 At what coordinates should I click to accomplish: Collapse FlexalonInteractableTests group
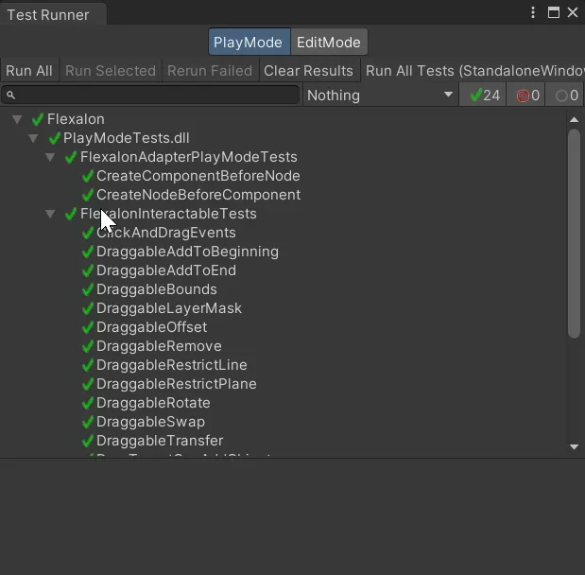(x=50, y=214)
